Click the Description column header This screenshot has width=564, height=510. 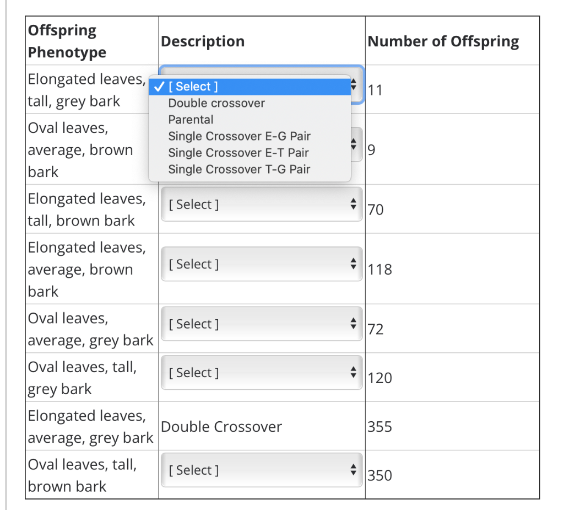click(203, 41)
